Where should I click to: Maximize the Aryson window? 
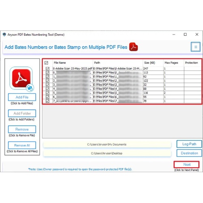pos(185,35)
